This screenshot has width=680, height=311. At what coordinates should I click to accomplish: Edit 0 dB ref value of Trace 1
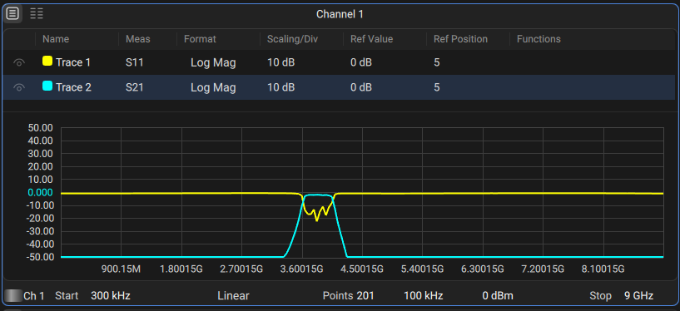coord(361,63)
